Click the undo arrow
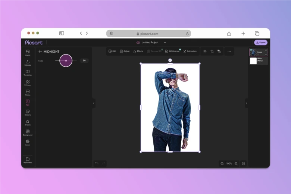 (x=97, y=163)
